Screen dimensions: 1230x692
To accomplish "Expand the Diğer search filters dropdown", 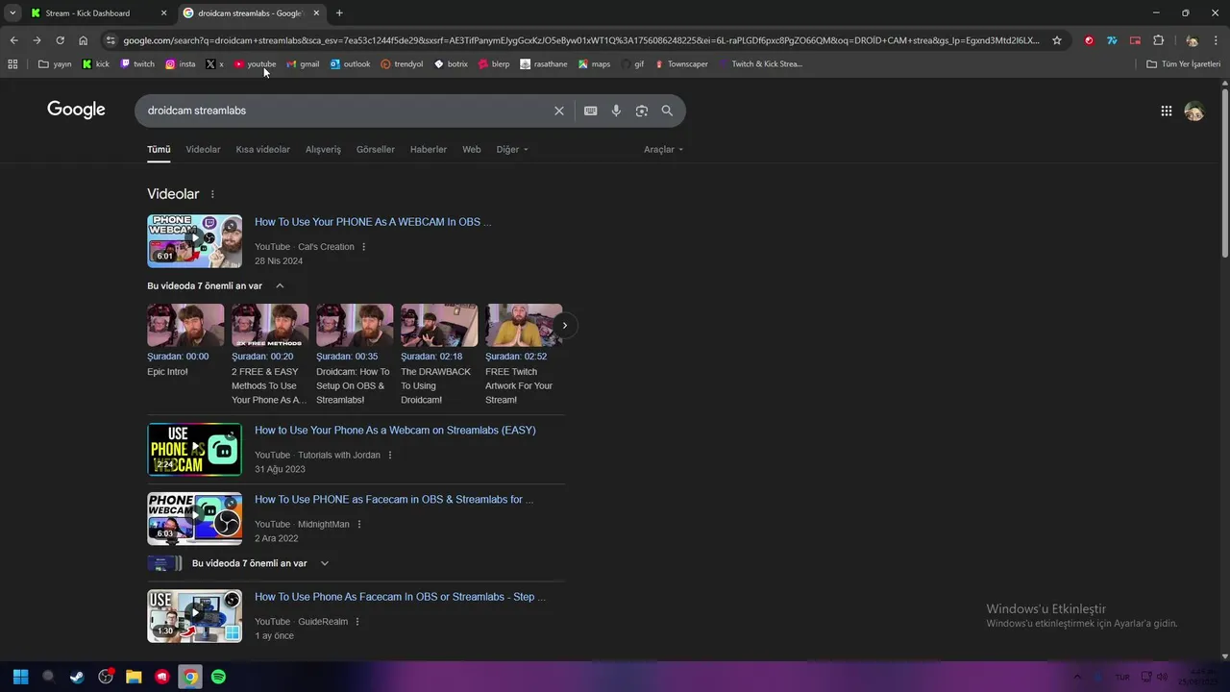I will 512,150.
